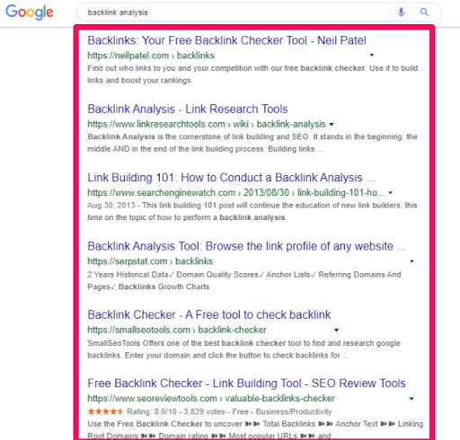Click the star rating under seoreviewtools result
This screenshot has width=460, height=440.
click(x=105, y=411)
